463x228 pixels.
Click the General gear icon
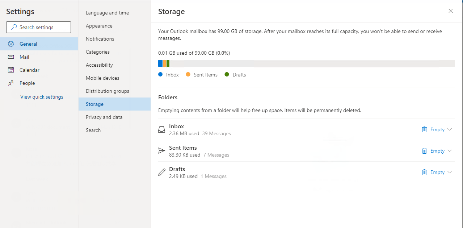point(11,44)
